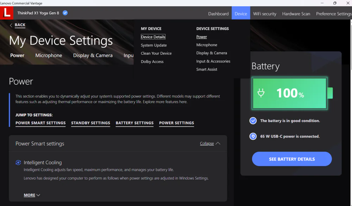Select Microphone under Device Settings menu
This screenshot has height=206, width=352.
[207, 45]
